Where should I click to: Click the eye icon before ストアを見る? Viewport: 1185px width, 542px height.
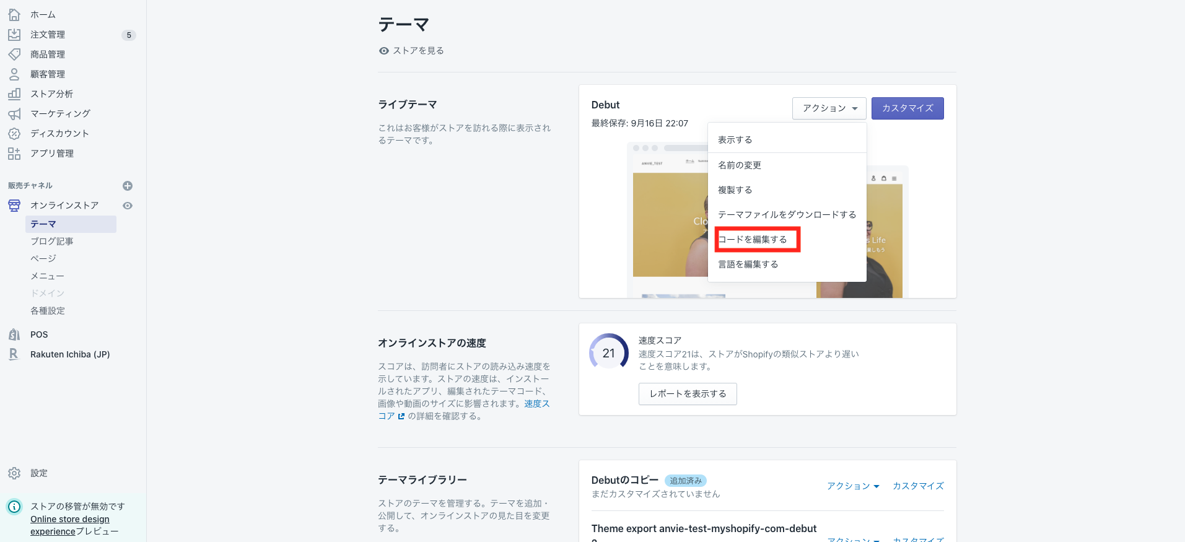[x=384, y=51]
